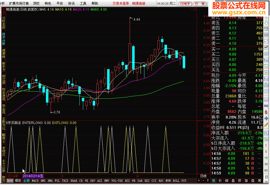This screenshot has height=185, width=270.
Task: Click the red diamond icon above chart
Action: (191, 9)
